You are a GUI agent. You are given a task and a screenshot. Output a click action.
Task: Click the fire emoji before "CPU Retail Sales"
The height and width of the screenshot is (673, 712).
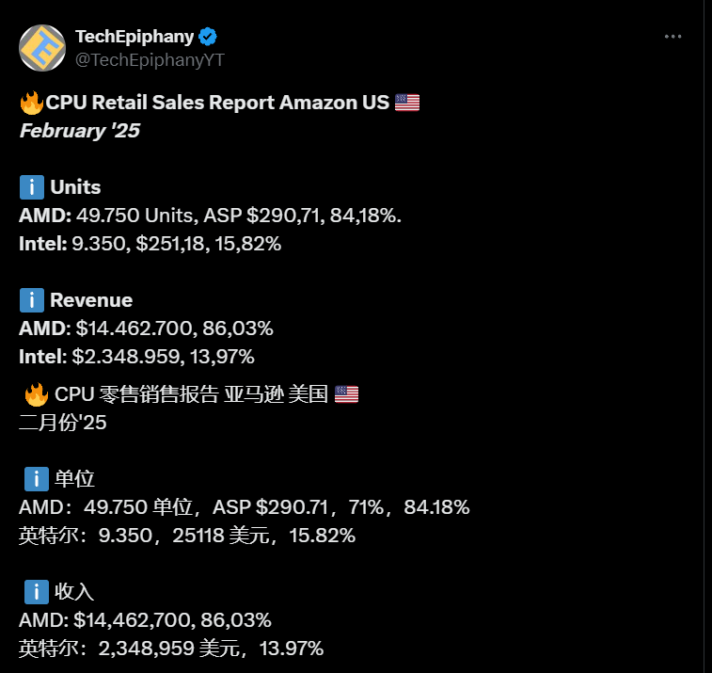[x=32, y=103]
